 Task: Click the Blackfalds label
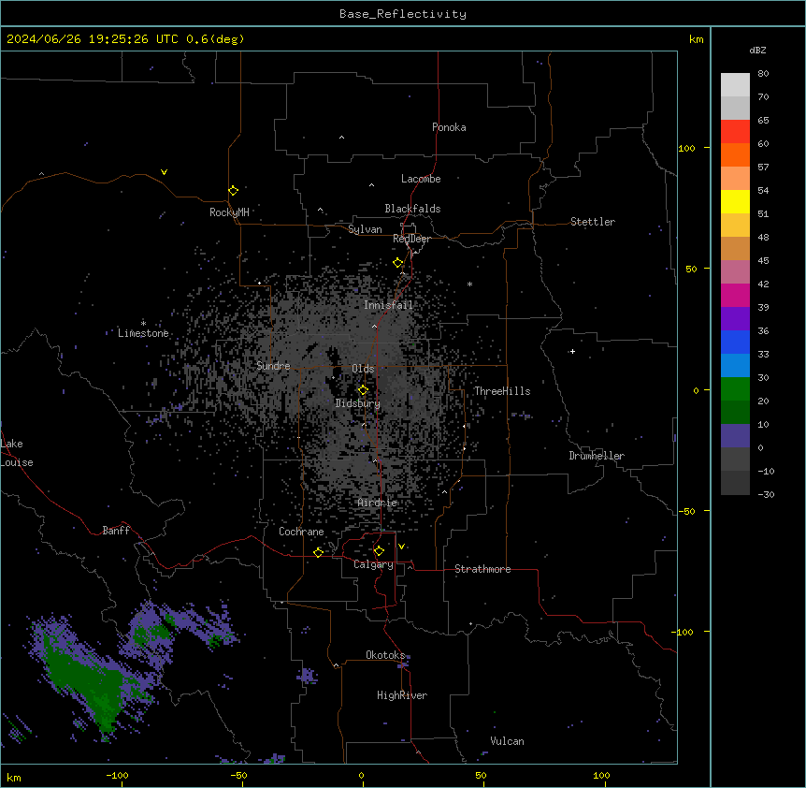(x=412, y=209)
